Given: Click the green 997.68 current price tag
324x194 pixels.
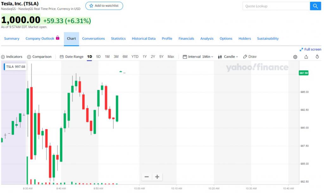Looking at the screenshot, I should click(304, 73).
